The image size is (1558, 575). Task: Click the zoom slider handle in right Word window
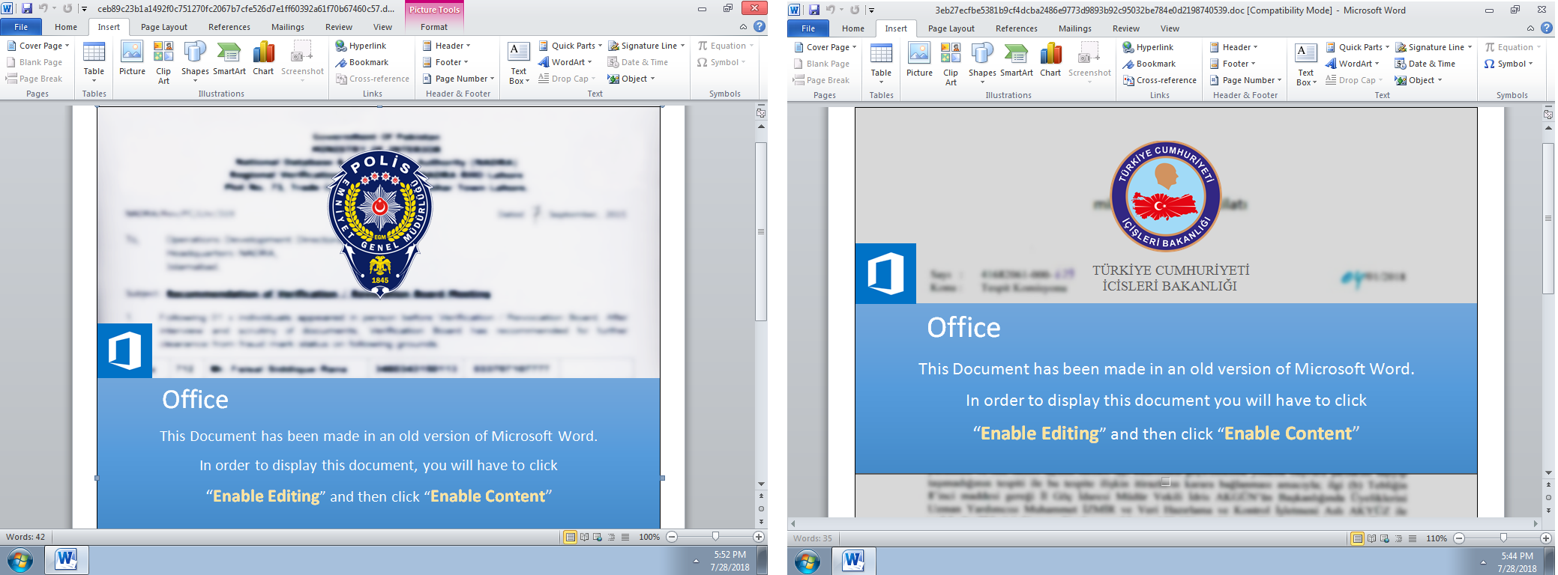tap(1503, 538)
